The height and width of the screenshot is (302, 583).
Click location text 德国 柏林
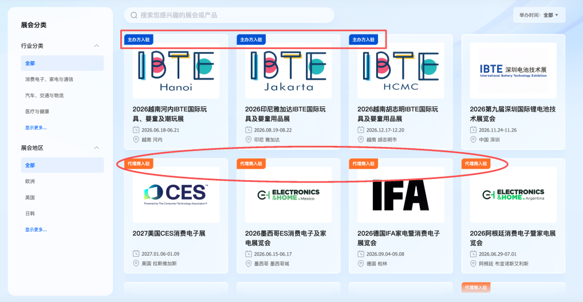[377, 264]
